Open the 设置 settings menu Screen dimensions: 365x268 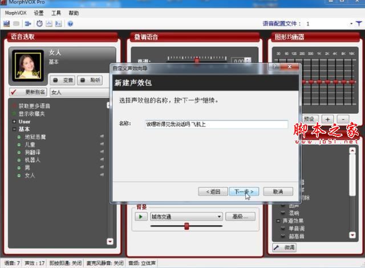(39, 13)
